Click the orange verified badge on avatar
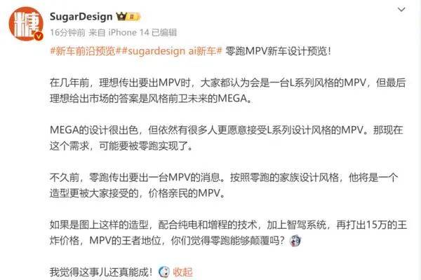Viewport: 421px width, 280px height. (x=39, y=36)
